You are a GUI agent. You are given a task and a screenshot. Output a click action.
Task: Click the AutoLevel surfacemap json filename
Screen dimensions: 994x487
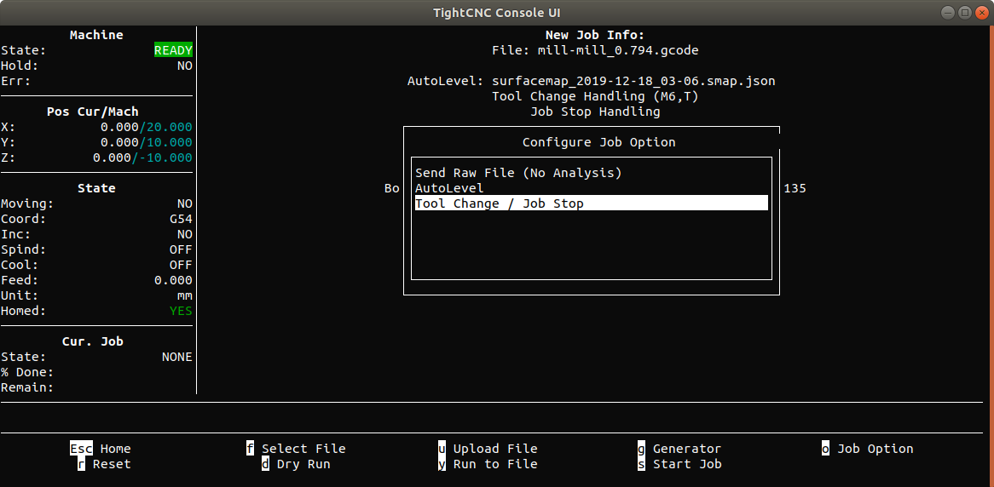(633, 81)
